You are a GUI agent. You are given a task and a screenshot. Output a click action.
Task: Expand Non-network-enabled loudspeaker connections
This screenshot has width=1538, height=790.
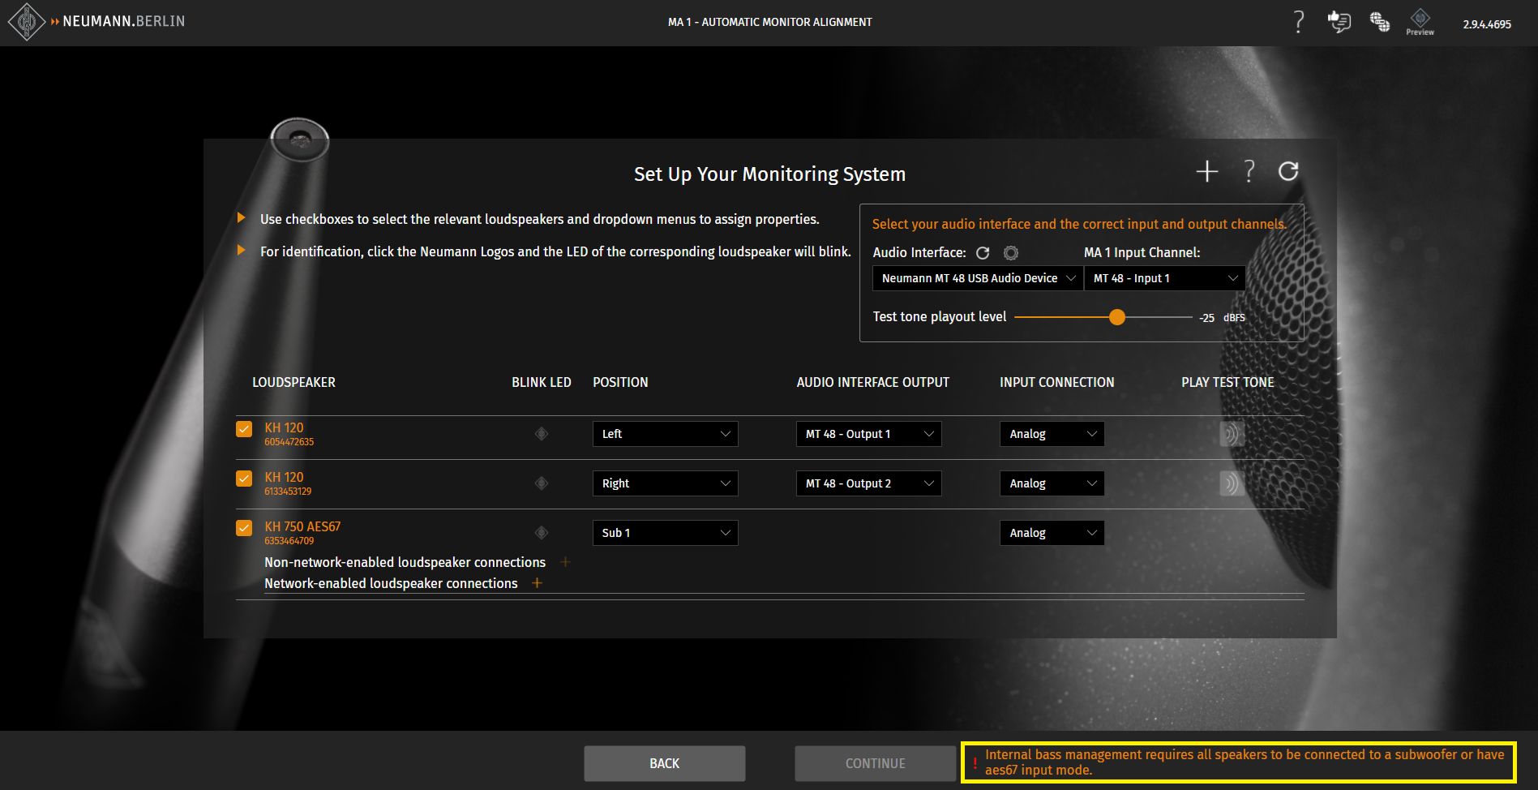pyautogui.click(x=565, y=562)
